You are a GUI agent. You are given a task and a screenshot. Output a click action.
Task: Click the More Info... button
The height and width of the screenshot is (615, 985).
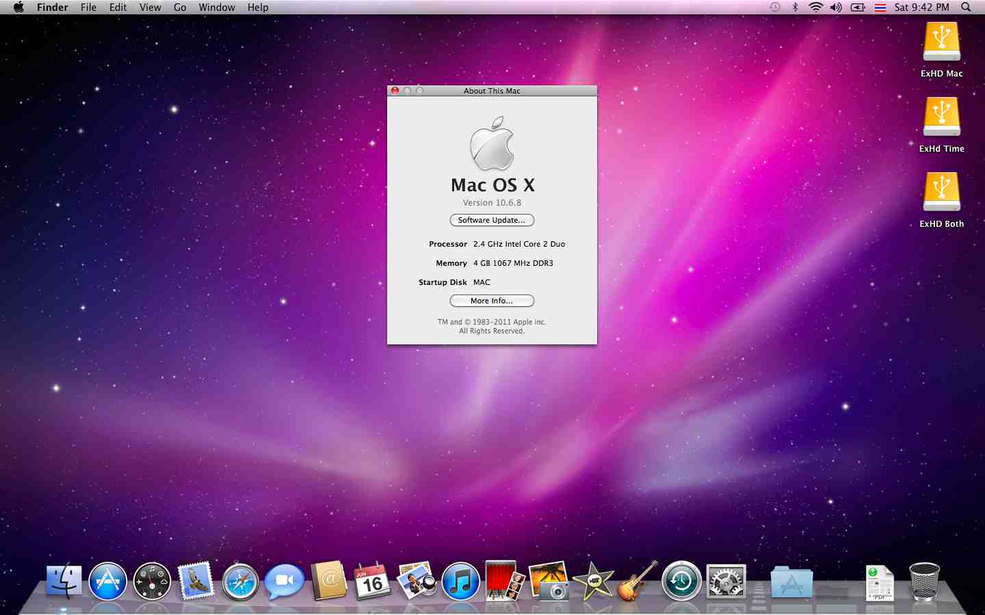point(492,301)
